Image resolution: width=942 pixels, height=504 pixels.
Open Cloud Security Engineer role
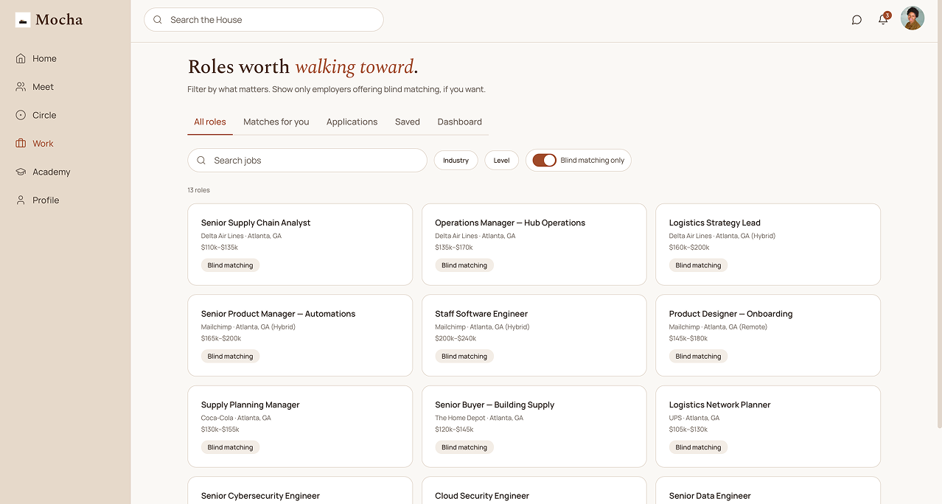click(x=534, y=491)
